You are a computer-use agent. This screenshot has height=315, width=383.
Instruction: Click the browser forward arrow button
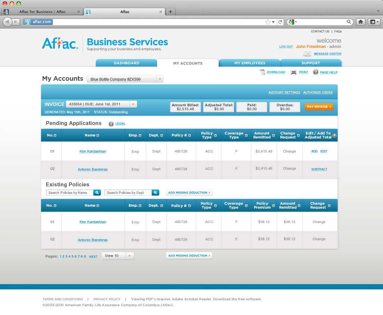pyautogui.click(x=16, y=22)
